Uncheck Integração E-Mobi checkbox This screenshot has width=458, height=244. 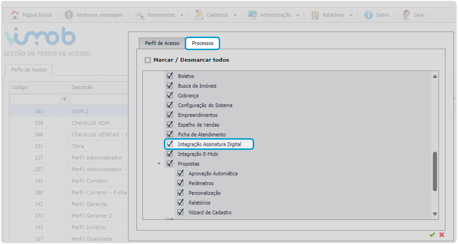click(x=170, y=154)
